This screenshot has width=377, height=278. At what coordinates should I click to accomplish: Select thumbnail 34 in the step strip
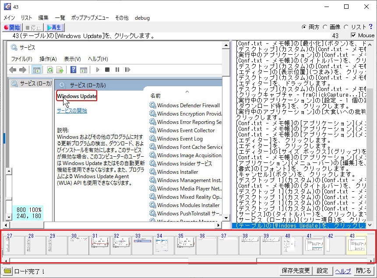coord(164,244)
